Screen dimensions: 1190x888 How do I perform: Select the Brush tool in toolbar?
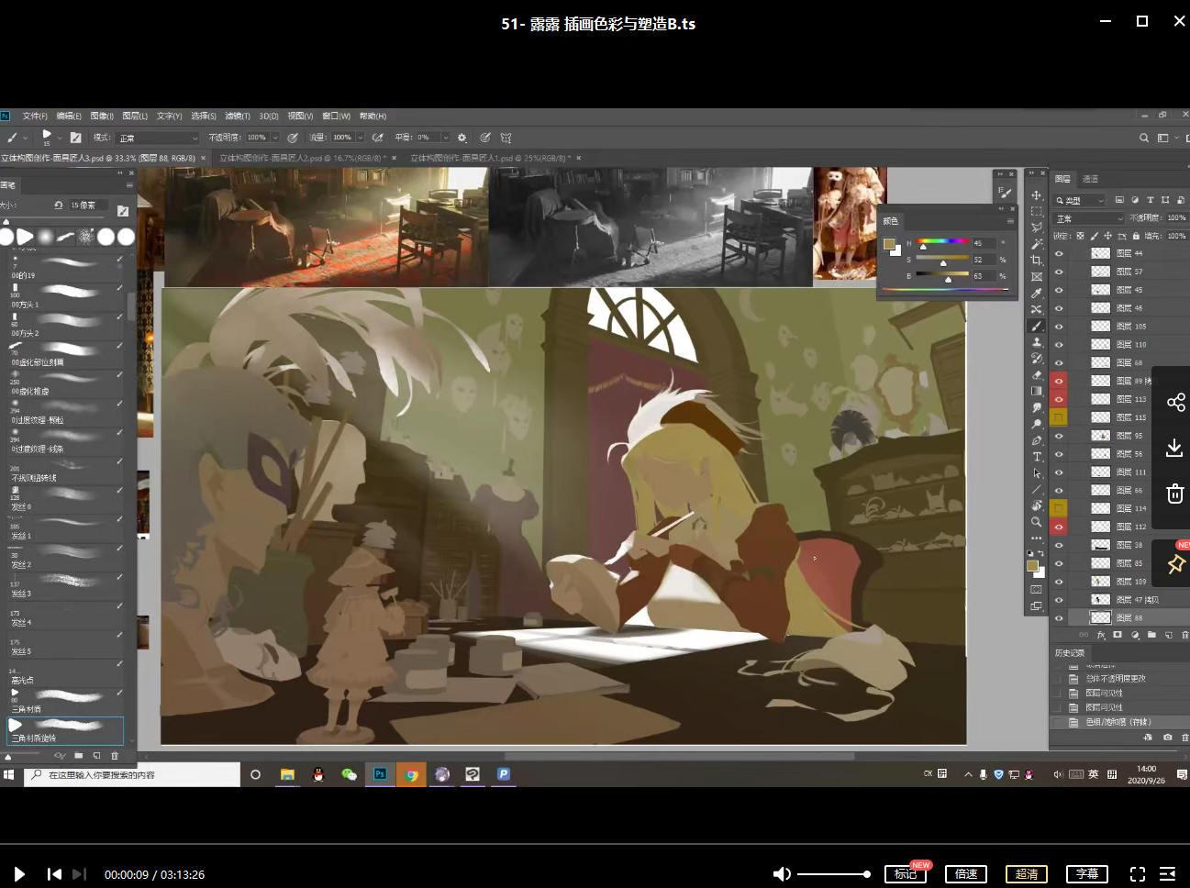pos(1037,326)
